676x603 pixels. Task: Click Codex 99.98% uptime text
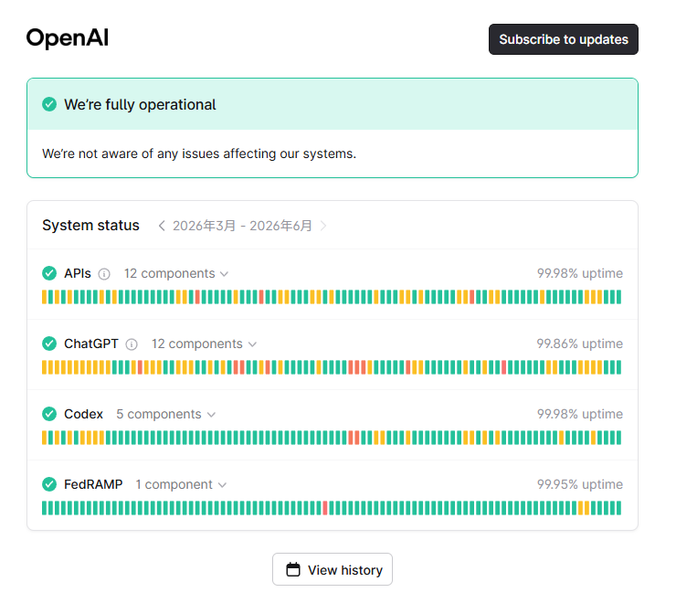coord(579,414)
